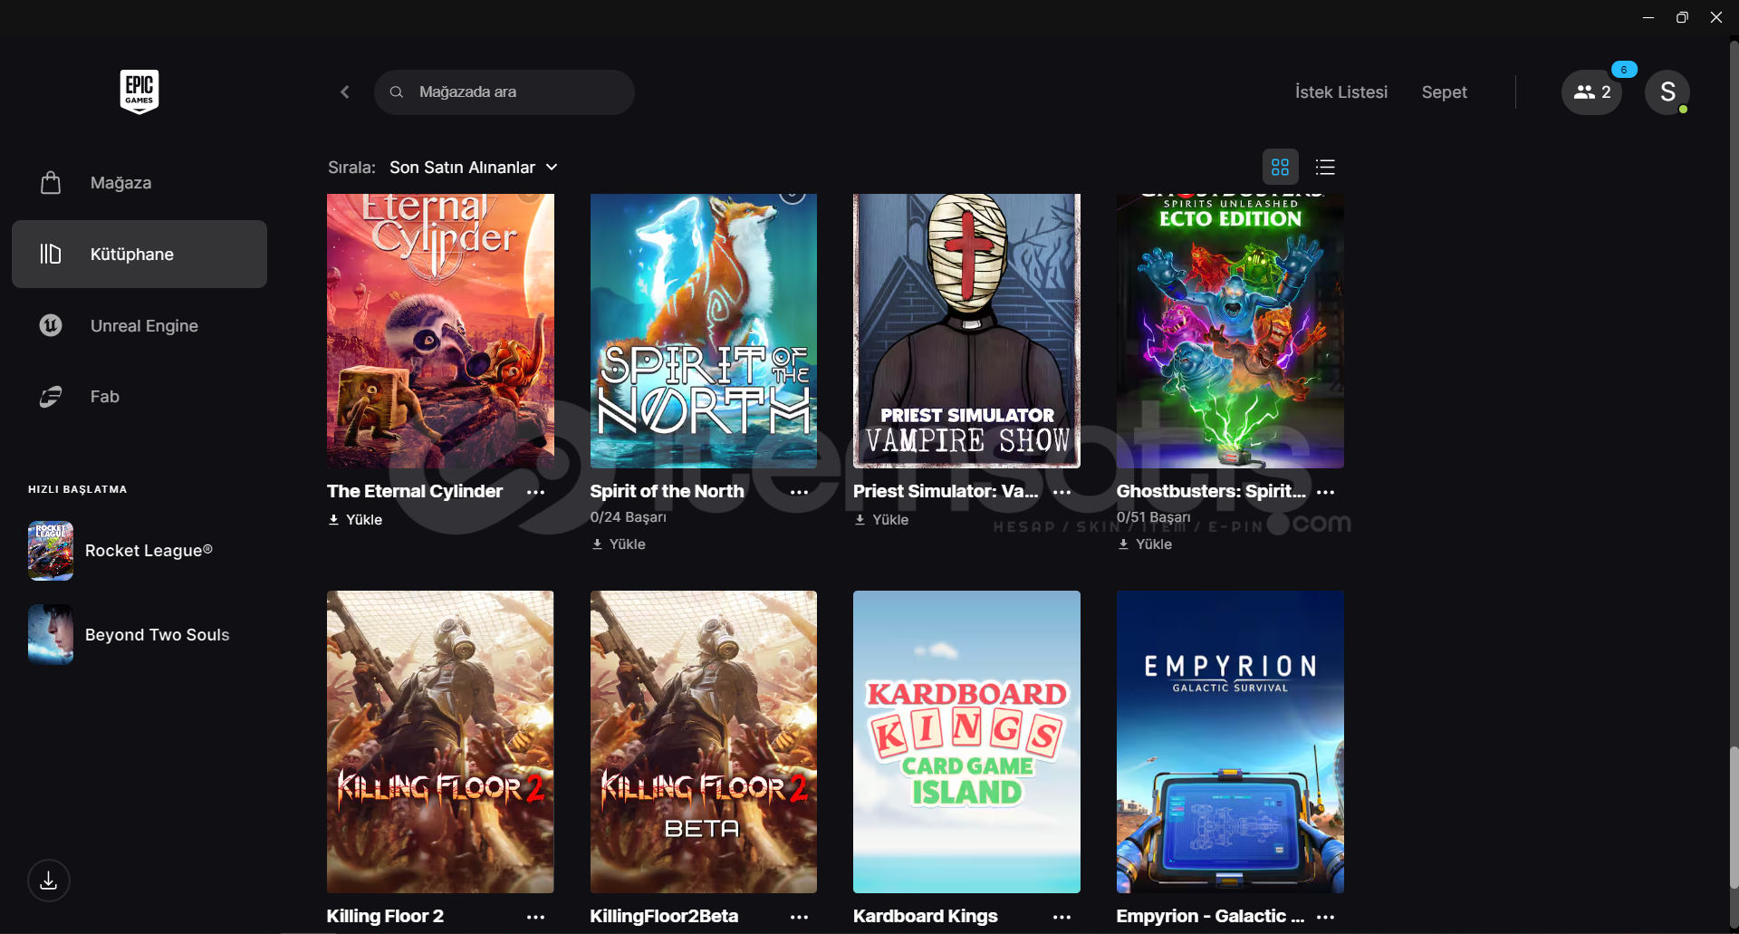This screenshot has height=934, width=1739.
Task: Click the Kütüphane library icon
Action: pyautogui.click(x=51, y=254)
